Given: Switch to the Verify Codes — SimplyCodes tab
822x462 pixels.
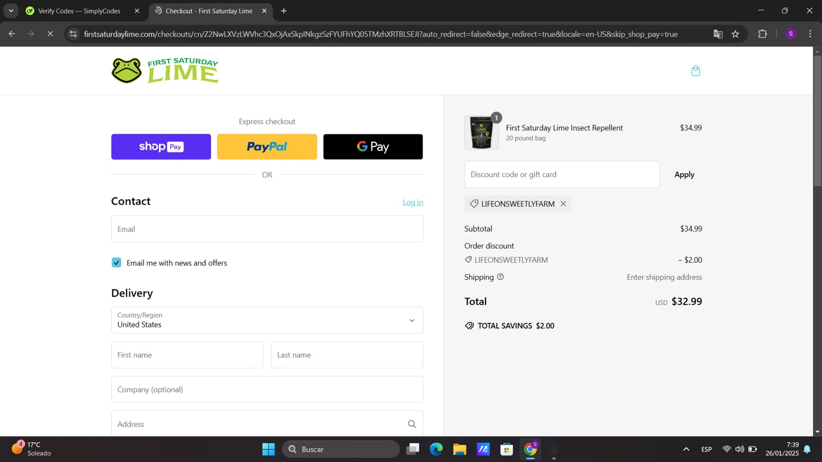Looking at the screenshot, I should [79, 11].
